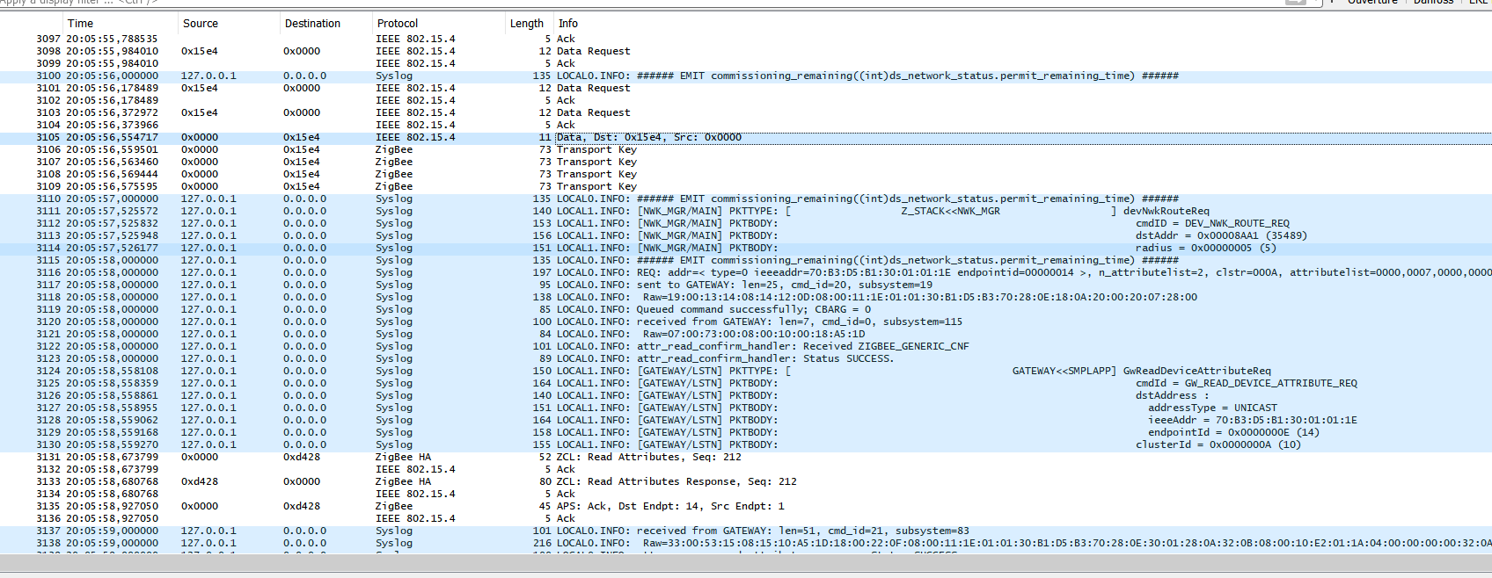Sort packets by the Time column header
Screen dimensions: 1492x578
120,24
